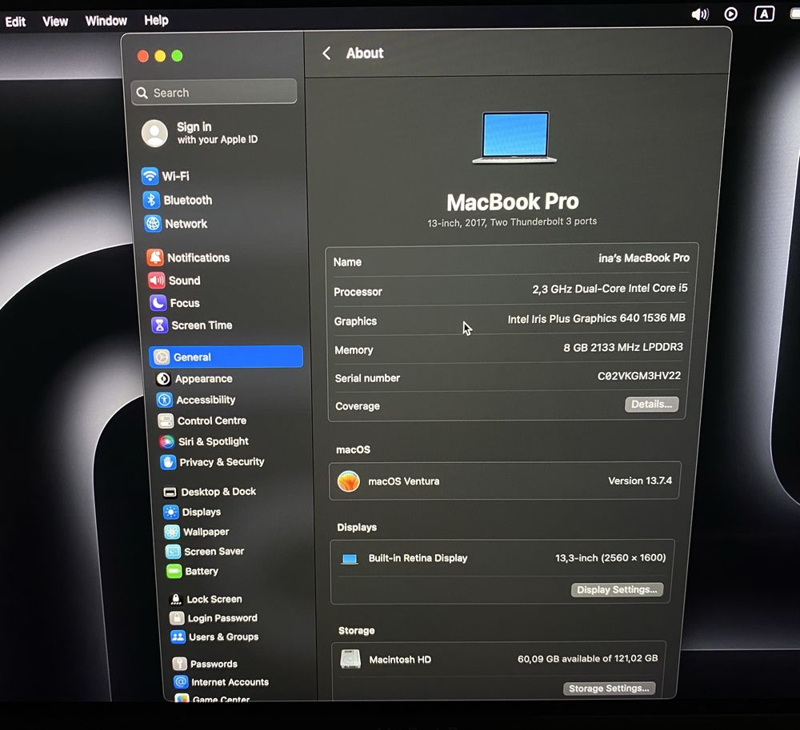Click the Login Password icon
Image resolution: width=800 pixels, height=730 pixels.
[177, 618]
